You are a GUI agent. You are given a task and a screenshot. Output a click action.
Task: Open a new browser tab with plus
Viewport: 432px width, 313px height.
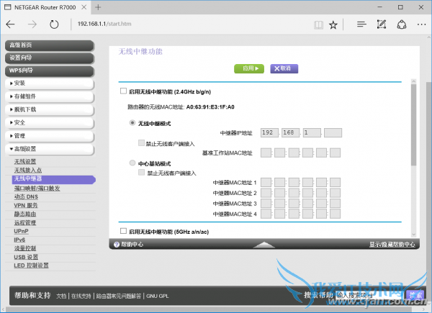(x=98, y=7)
